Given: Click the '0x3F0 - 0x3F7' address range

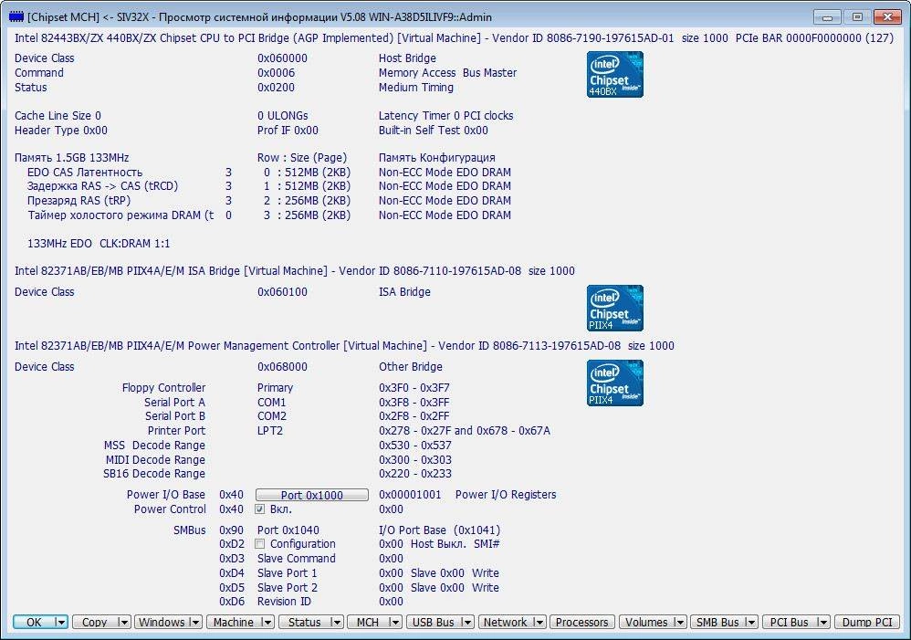Looking at the screenshot, I should (414, 388).
